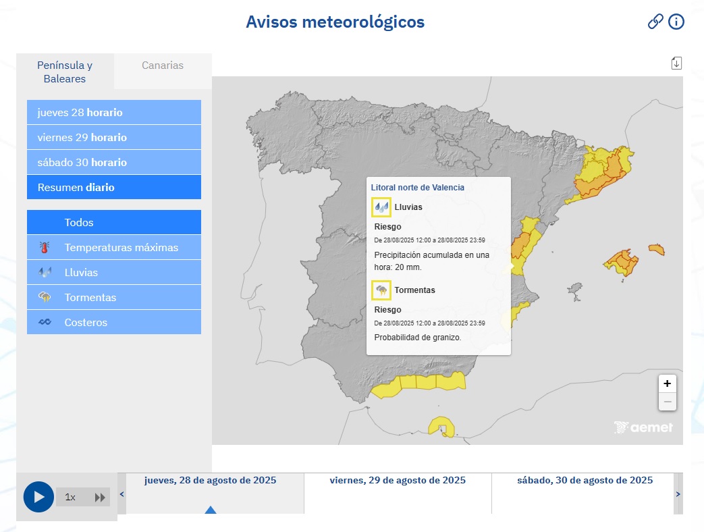This screenshot has height=532, width=704.
Task: Click the left chevron on the timeline
Action: pyautogui.click(x=122, y=494)
